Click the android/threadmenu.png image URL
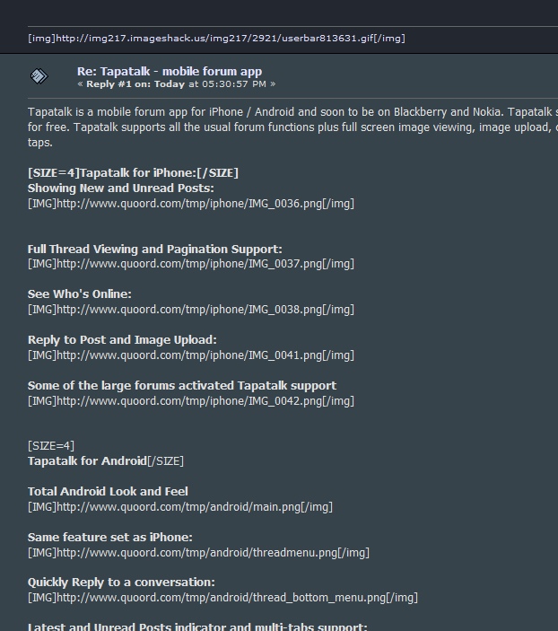The height and width of the screenshot is (631, 558). (198, 553)
